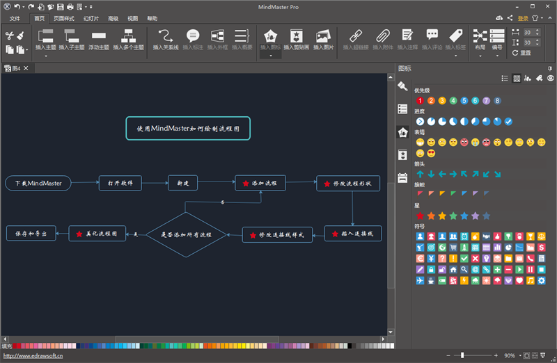Screen dimensions: 557x363
Task: Open the outline list side panel icon
Action: pos(402,109)
